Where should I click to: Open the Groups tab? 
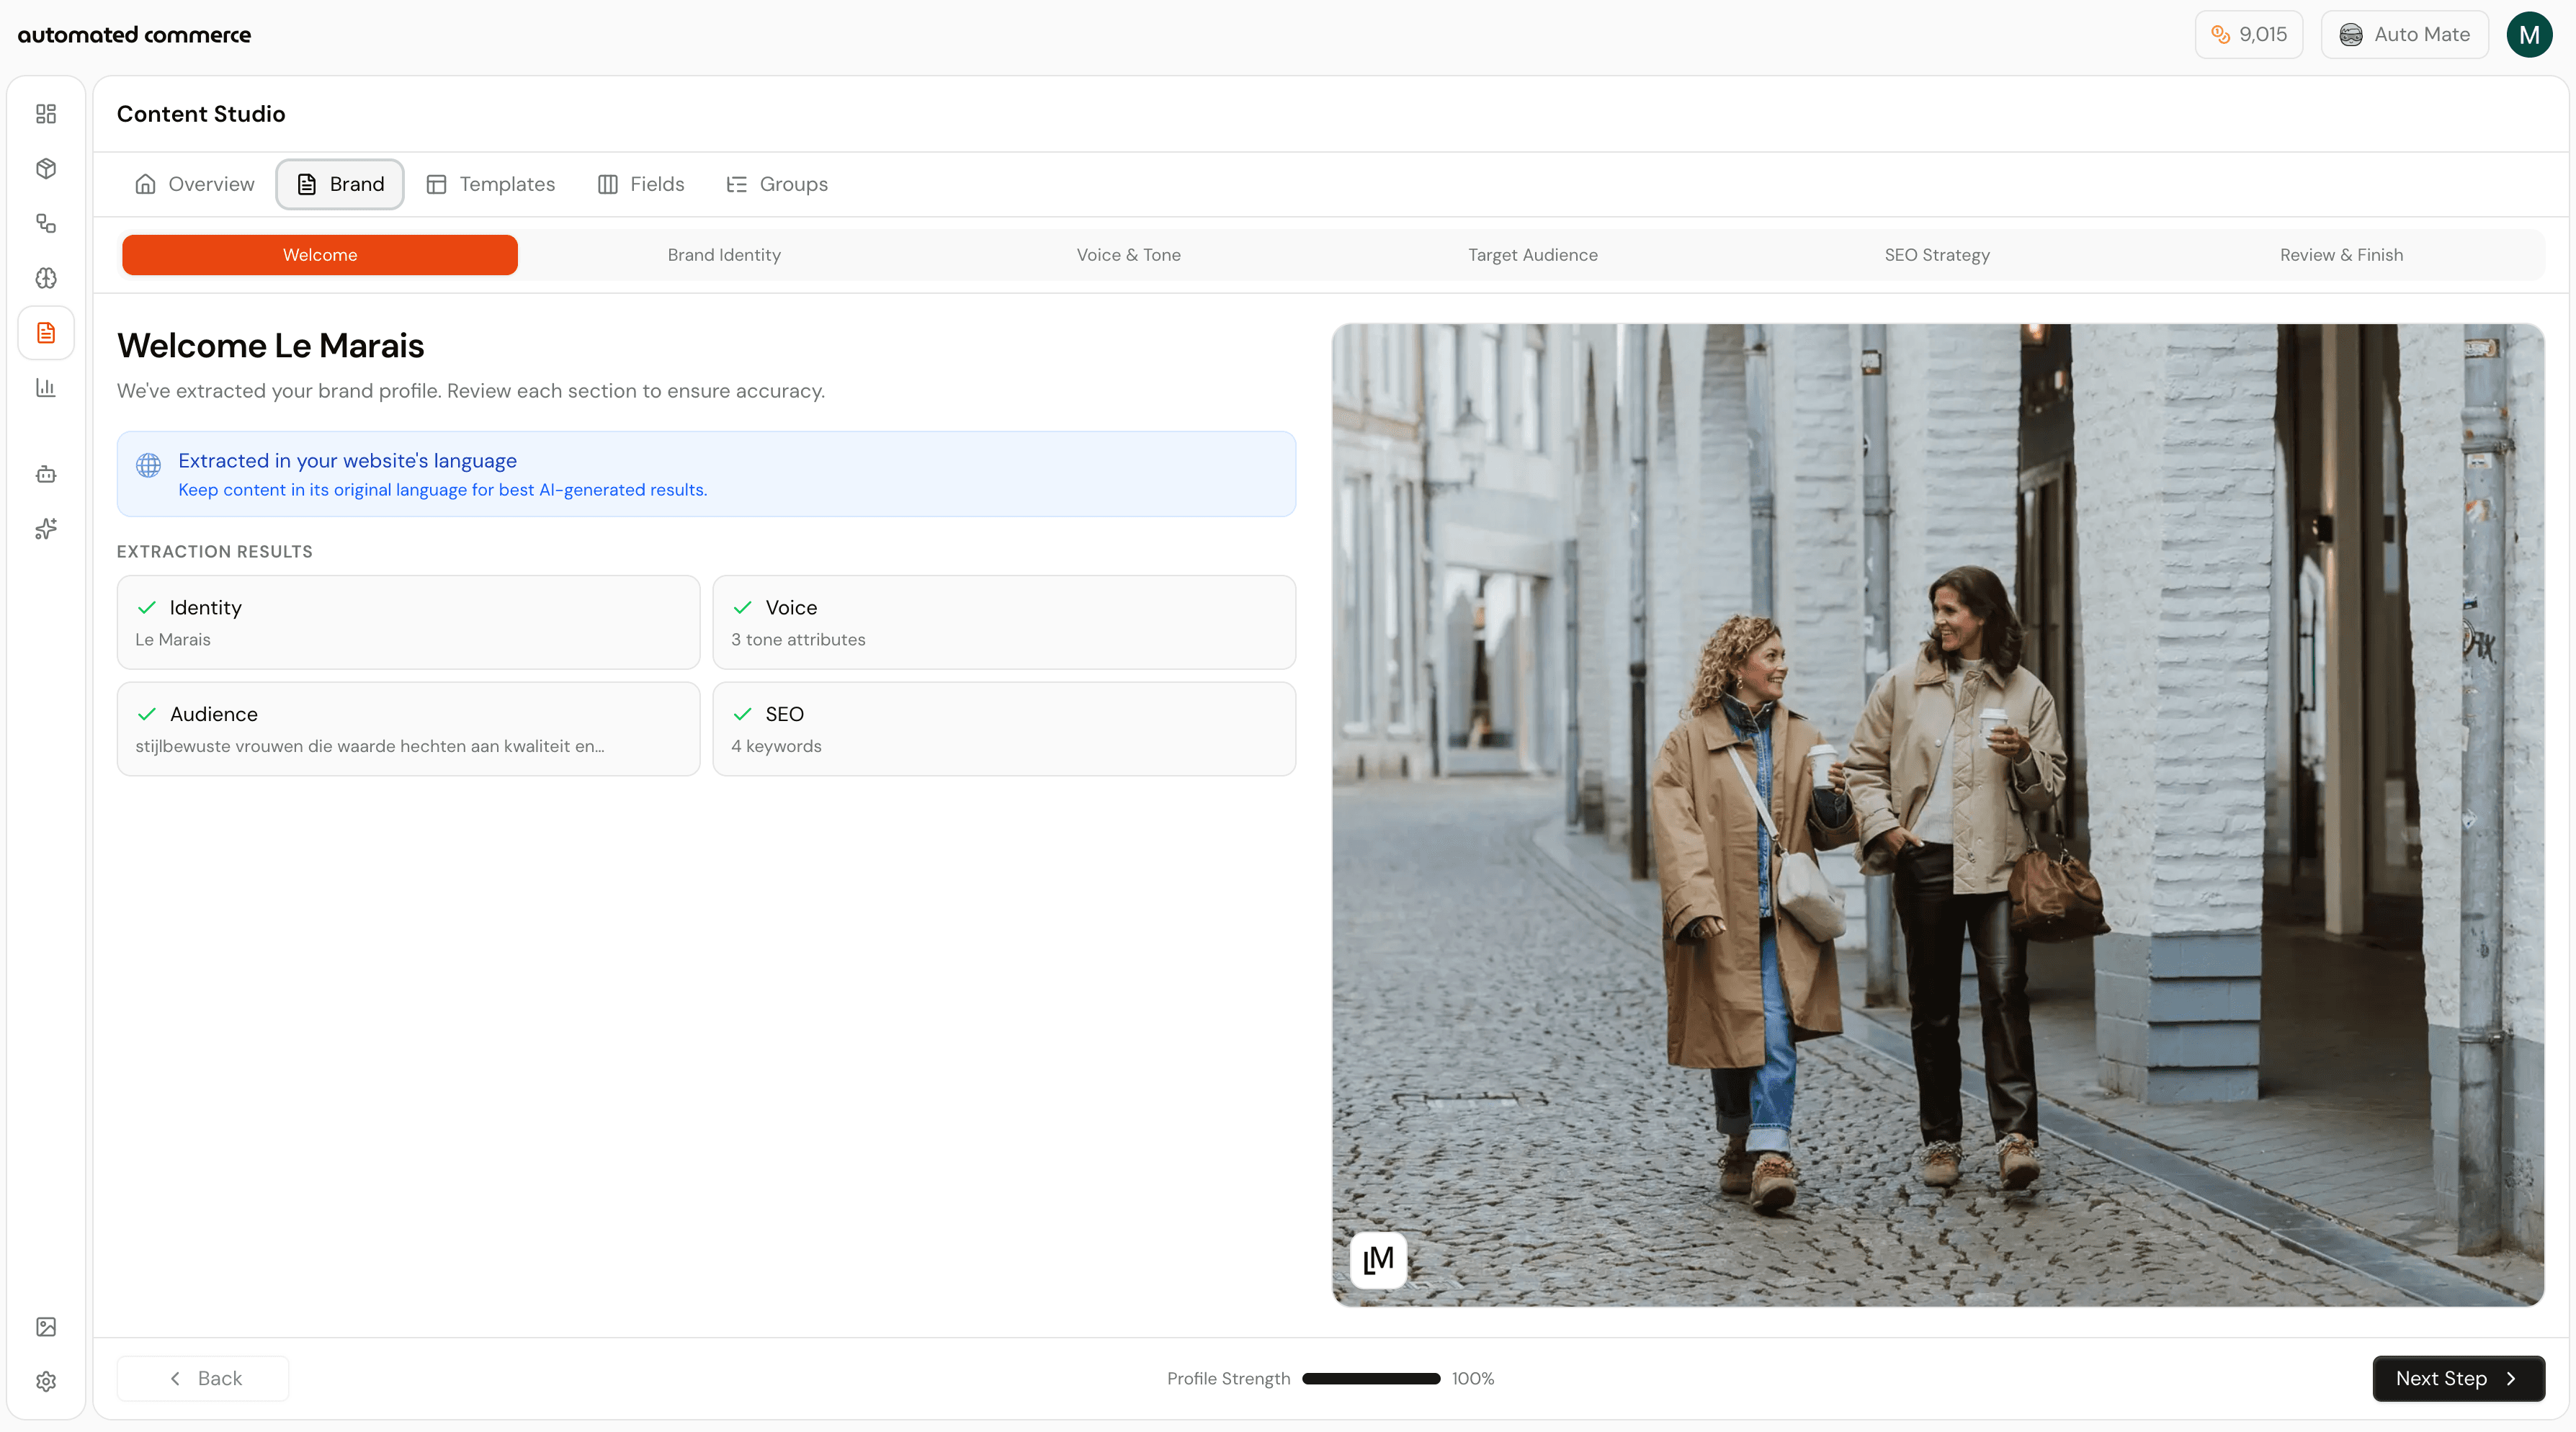click(777, 184)
